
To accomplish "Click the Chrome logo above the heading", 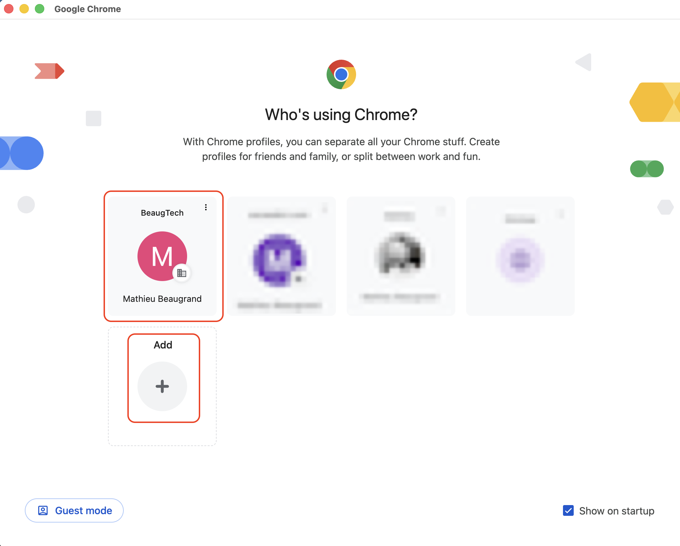I will click(341, 74).
